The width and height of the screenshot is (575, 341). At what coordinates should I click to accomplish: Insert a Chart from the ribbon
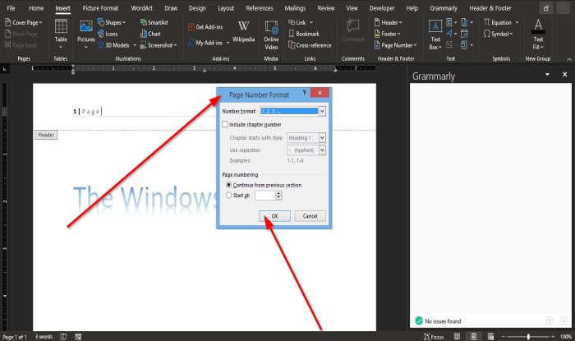[150, 34]
